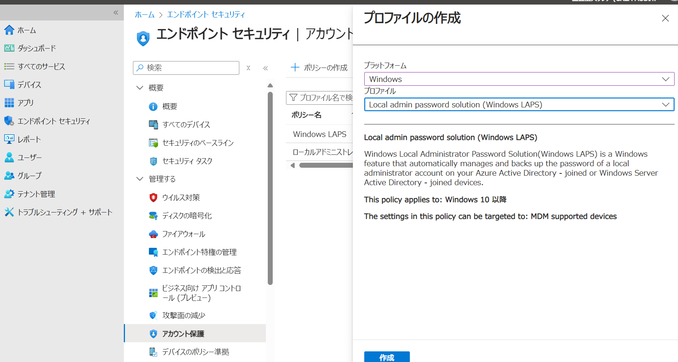Image resolution: width=678 pixels, height=362 pixels.
Task: Select ディスクの暗号化 in the manage list
Action: pos(187,216)
